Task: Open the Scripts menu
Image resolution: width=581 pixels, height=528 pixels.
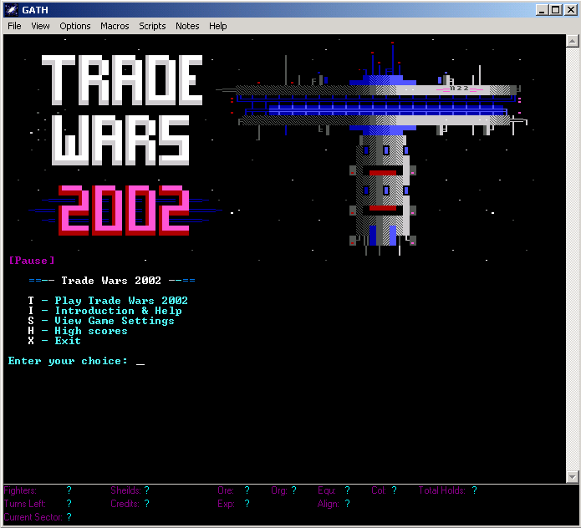Action: point(152,26)
